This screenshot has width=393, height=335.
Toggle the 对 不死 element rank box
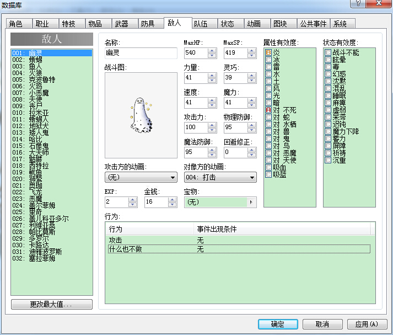point(268,110)
